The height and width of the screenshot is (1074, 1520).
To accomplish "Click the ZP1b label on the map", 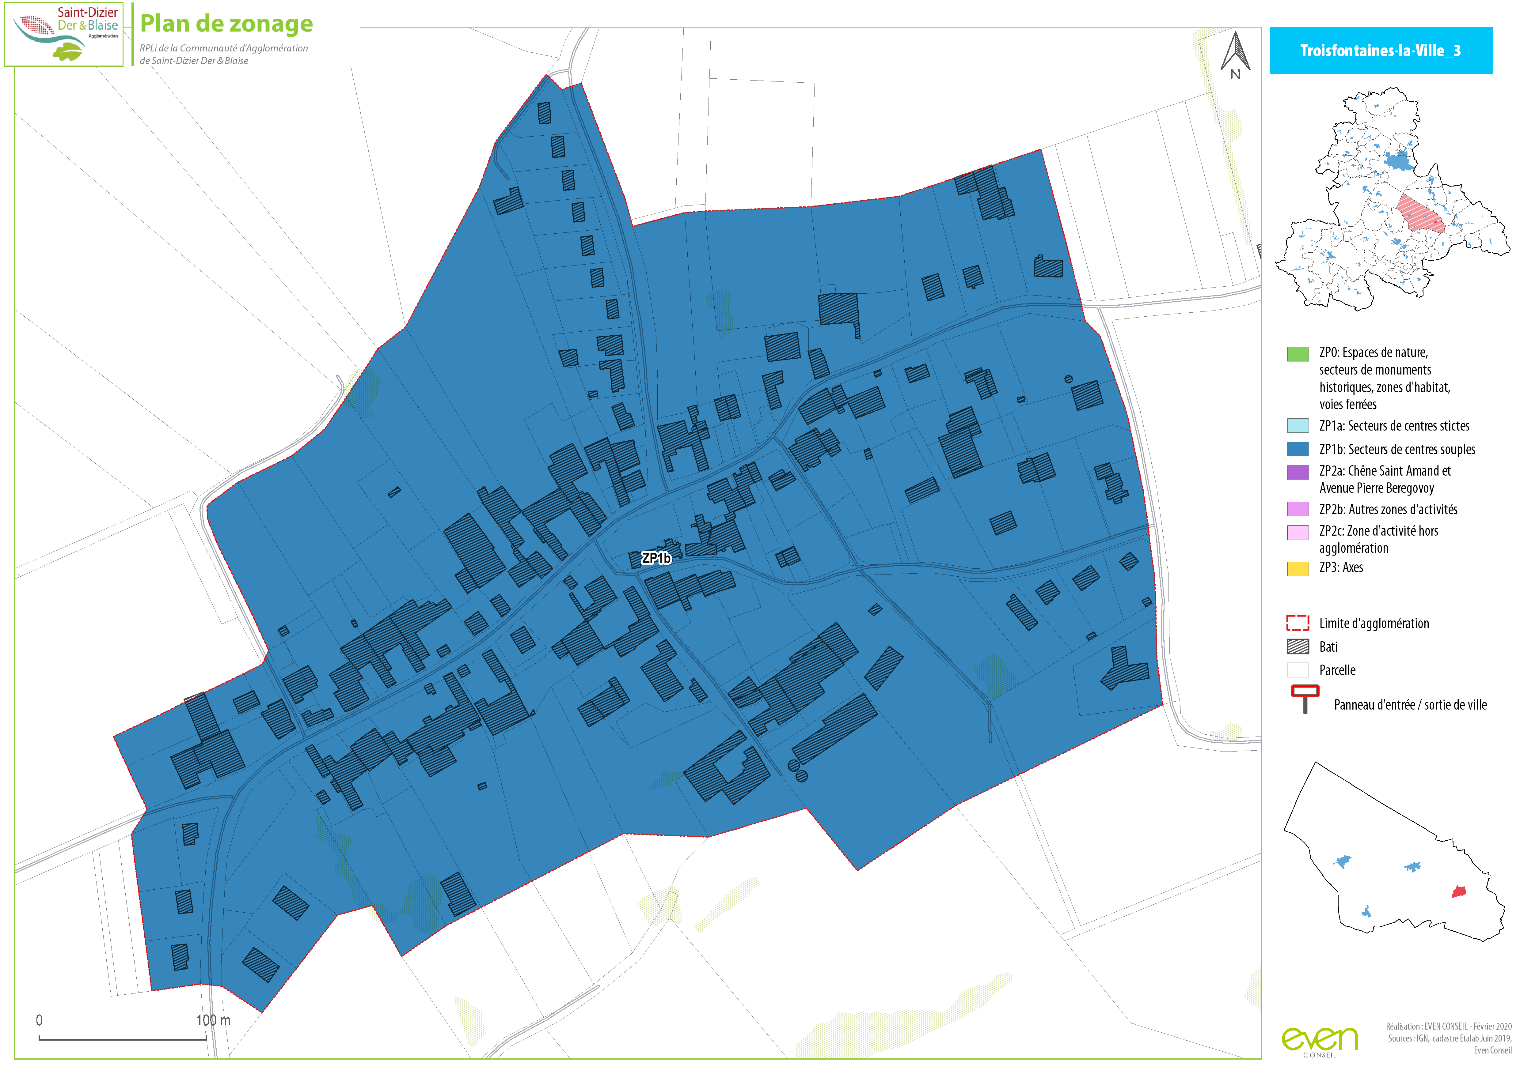I will pyautogui.click(x=656, y=559).
